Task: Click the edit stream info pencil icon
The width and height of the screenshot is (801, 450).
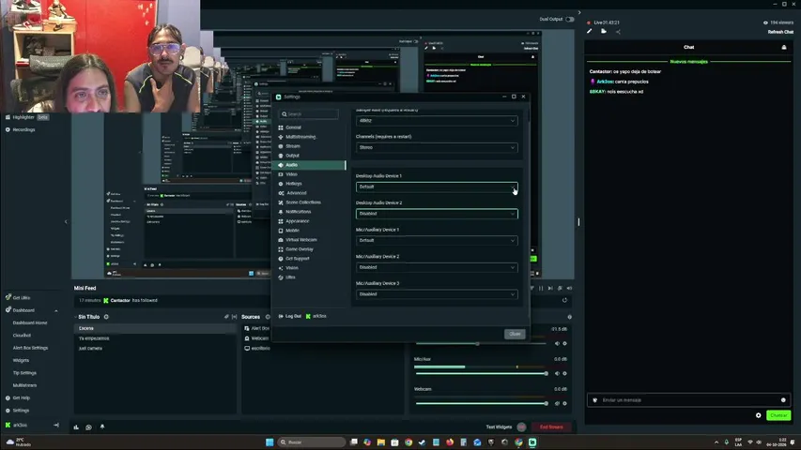Action: coord(590,32)
